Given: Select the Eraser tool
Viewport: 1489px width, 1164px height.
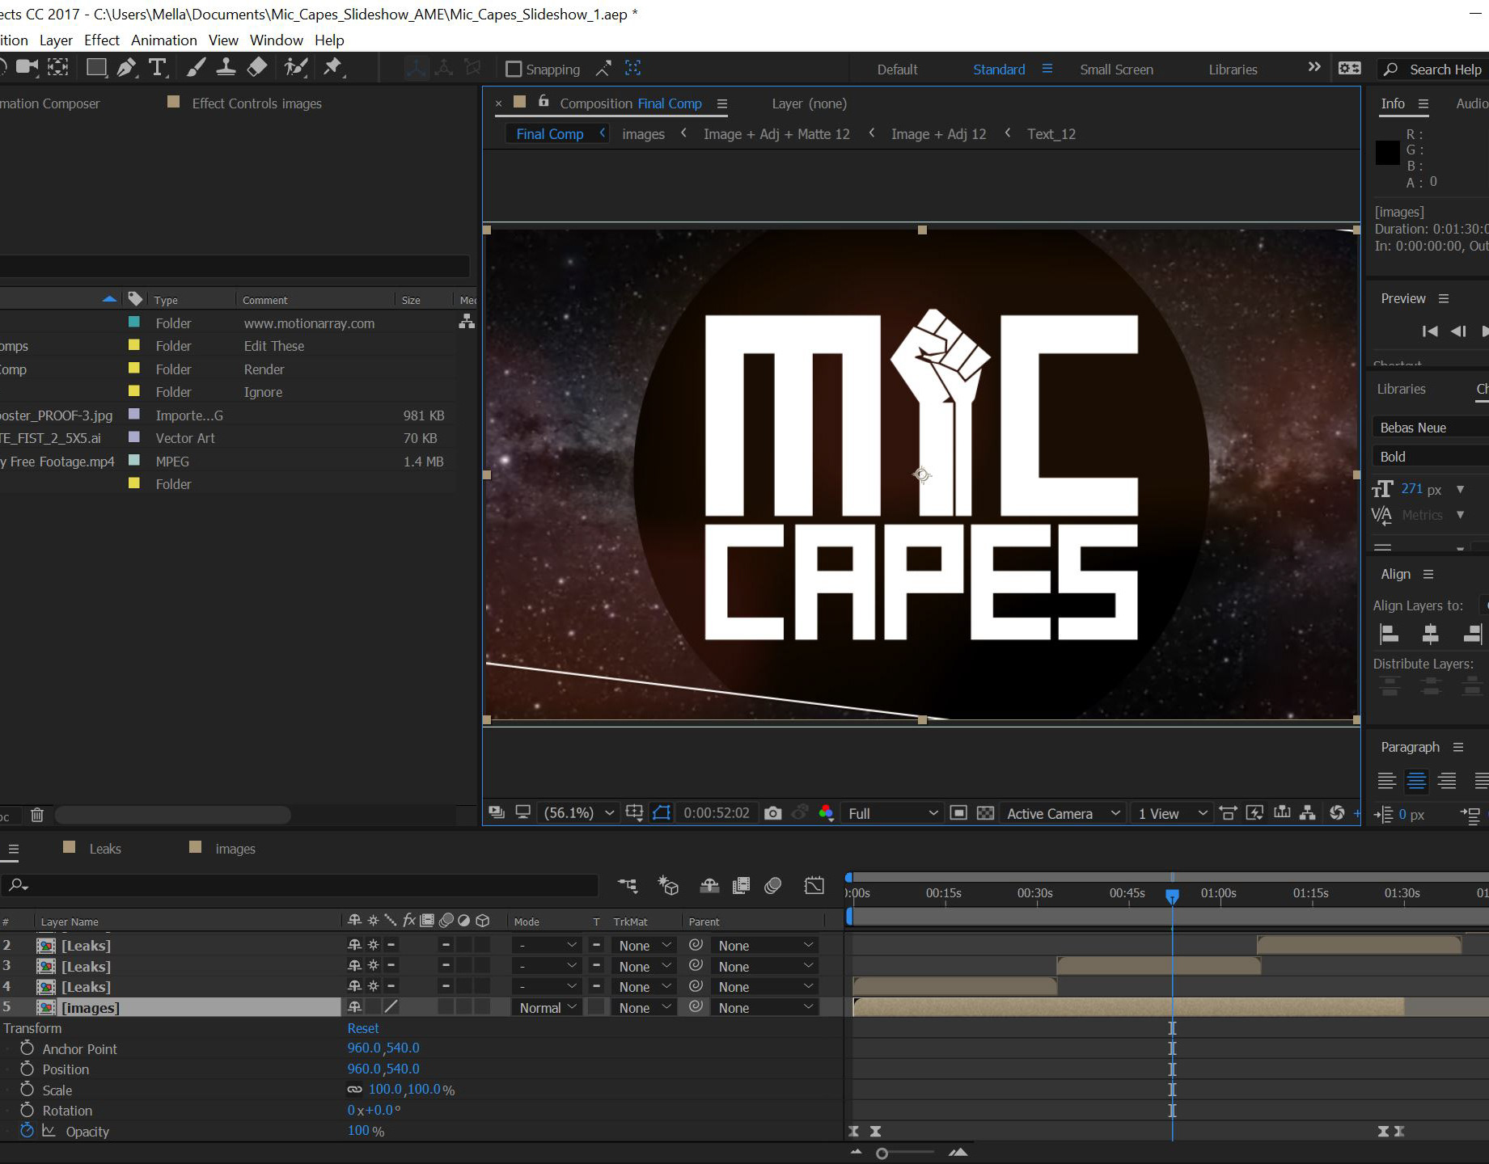Looking at the screenshot, I should click(x=257, y=68).
